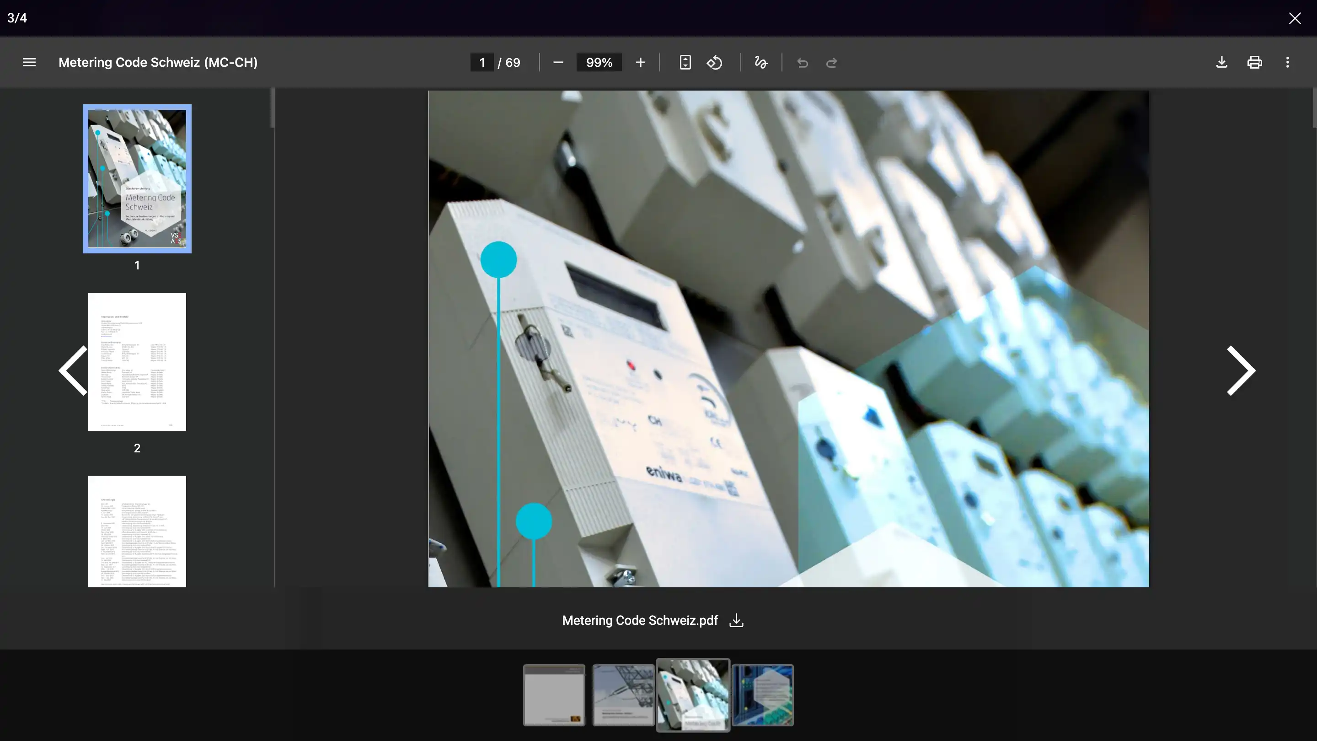Download Metering Code Schweiz.pdf via filename icon
Image resolution: width=1317 pixels, height=741 pixels.
[736, 620]
